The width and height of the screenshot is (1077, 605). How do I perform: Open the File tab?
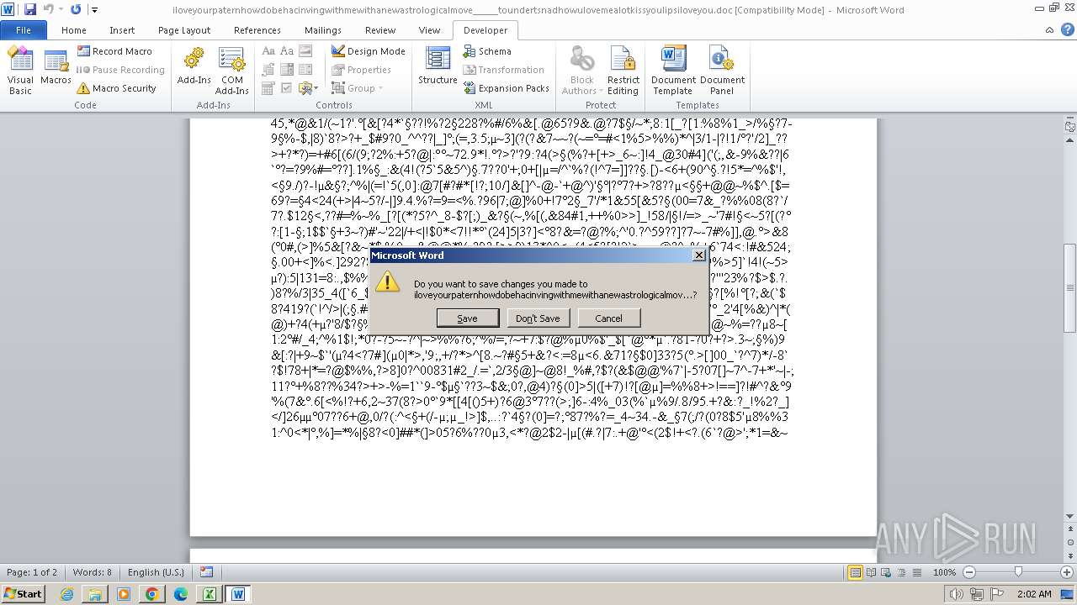click(24, 30)
